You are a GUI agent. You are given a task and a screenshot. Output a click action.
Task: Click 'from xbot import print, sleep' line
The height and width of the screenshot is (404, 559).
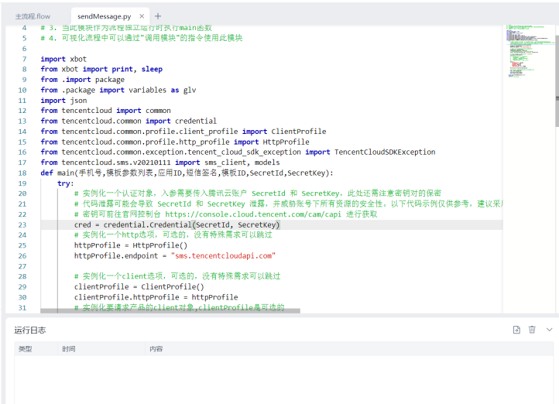click(x=101, y=69)
